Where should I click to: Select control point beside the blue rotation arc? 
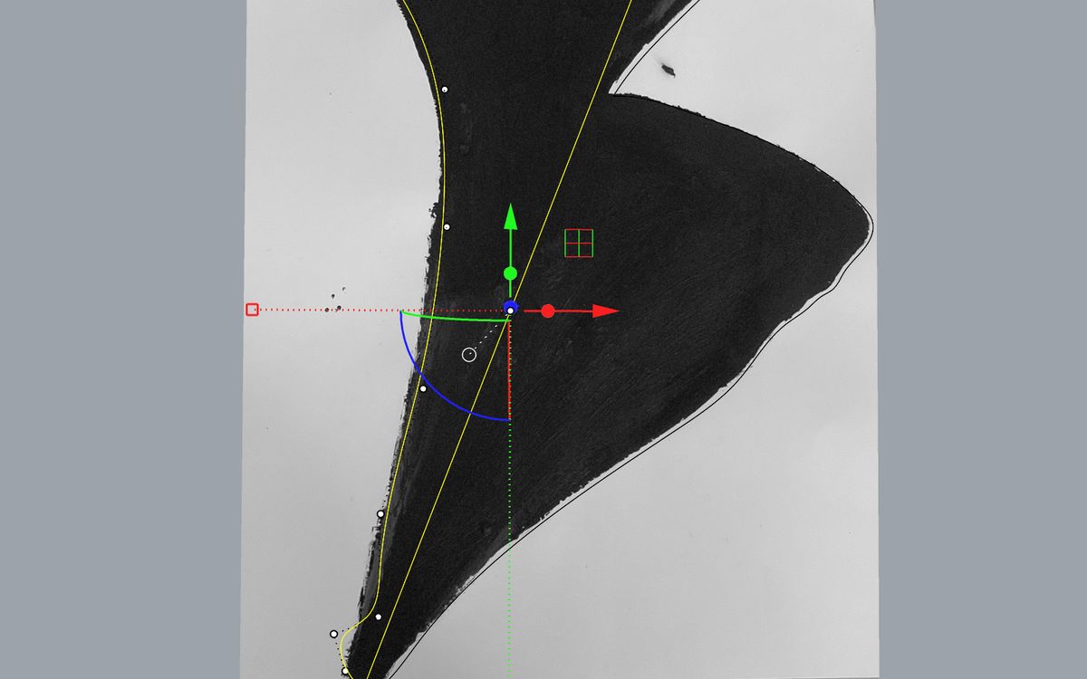click(423, 389)
